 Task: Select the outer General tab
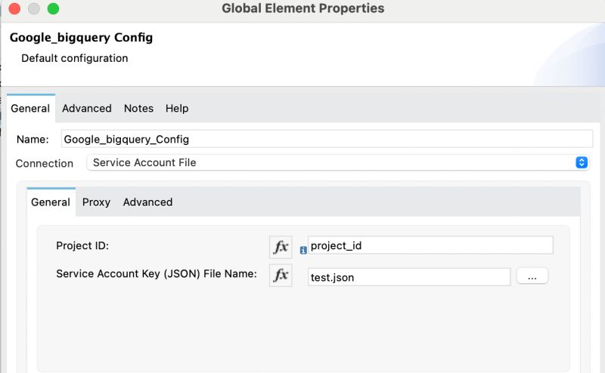pos(30,108)
